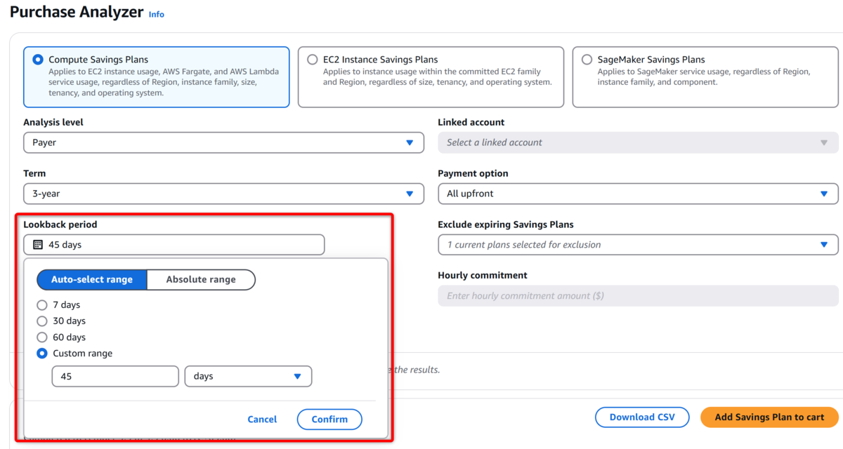843x449 pixels.
Task: Select SageMaker Savings Plans radio option
Action: (587, 60)
